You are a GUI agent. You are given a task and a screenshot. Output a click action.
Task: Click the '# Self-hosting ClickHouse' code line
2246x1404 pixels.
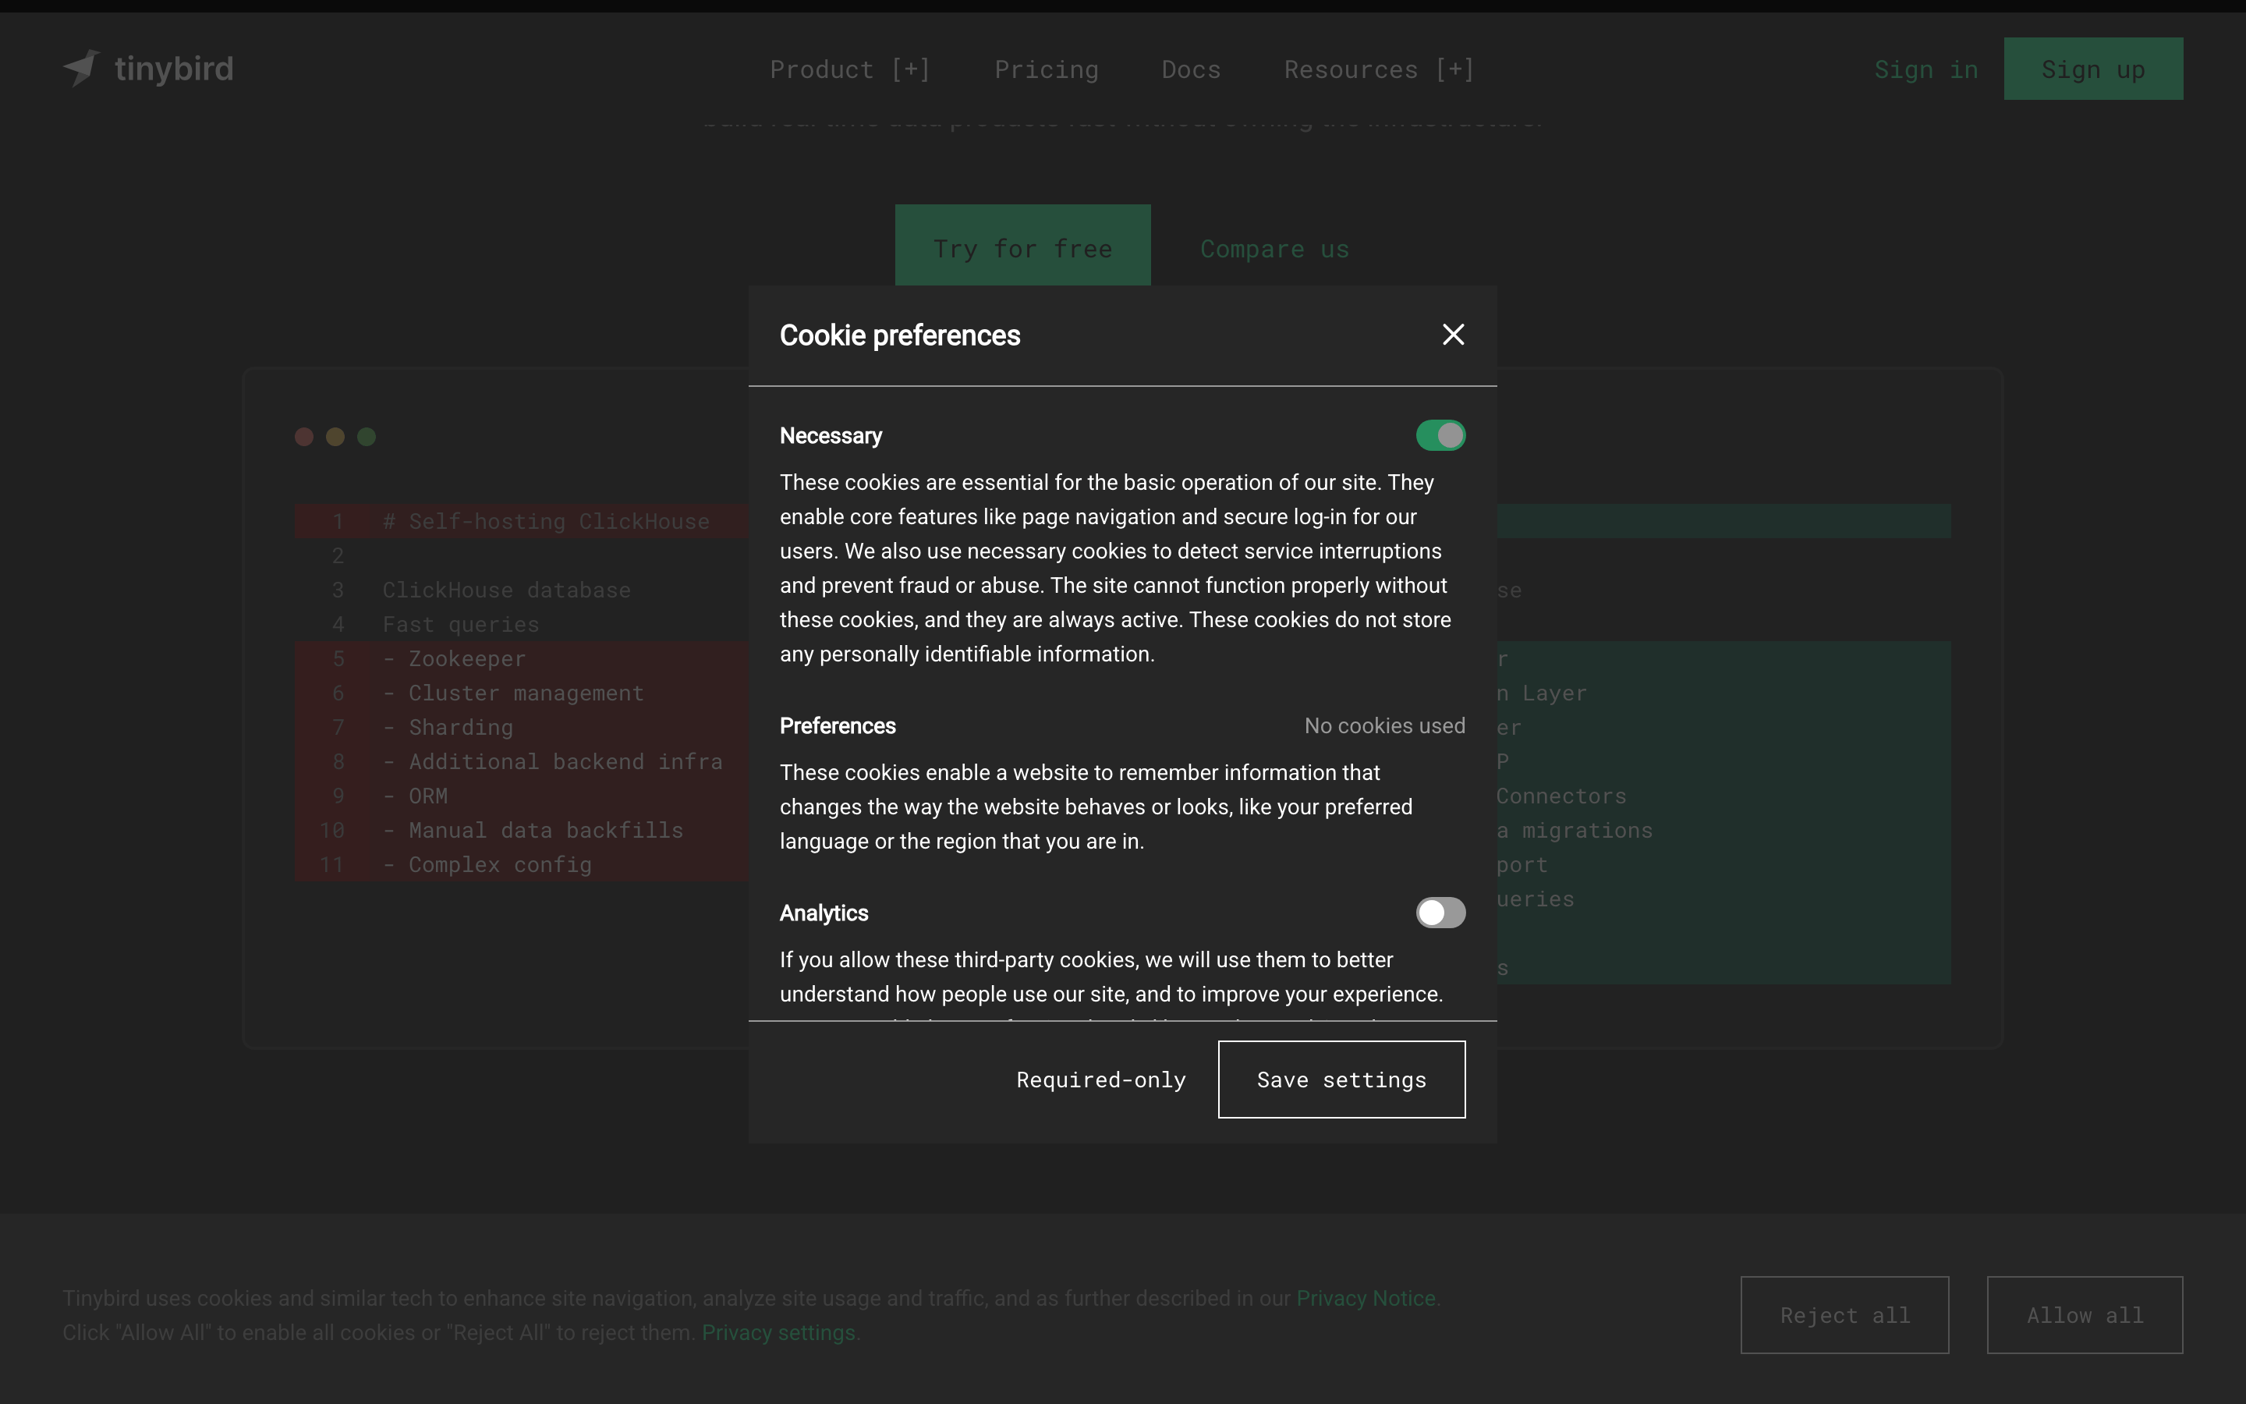tap(546, 522)
